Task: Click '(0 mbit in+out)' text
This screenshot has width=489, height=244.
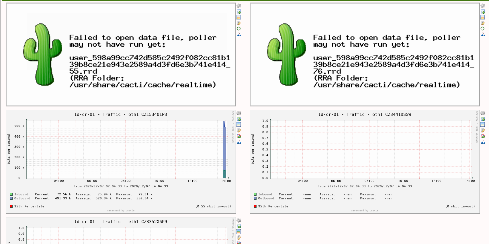Action: (460, 206)
